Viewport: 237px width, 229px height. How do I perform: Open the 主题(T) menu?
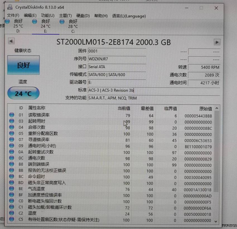[65, 16]
